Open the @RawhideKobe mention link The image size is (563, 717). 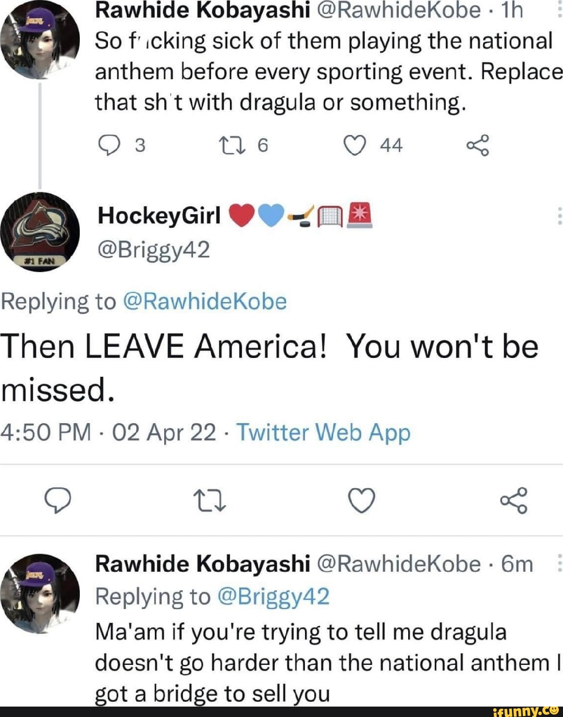coord(204,302)
